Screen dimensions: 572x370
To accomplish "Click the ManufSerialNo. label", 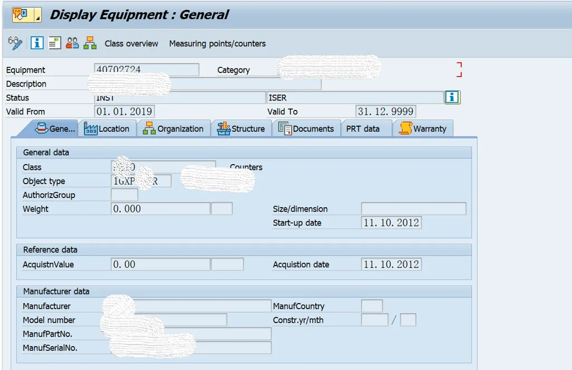I will click(x=50, y=348).
